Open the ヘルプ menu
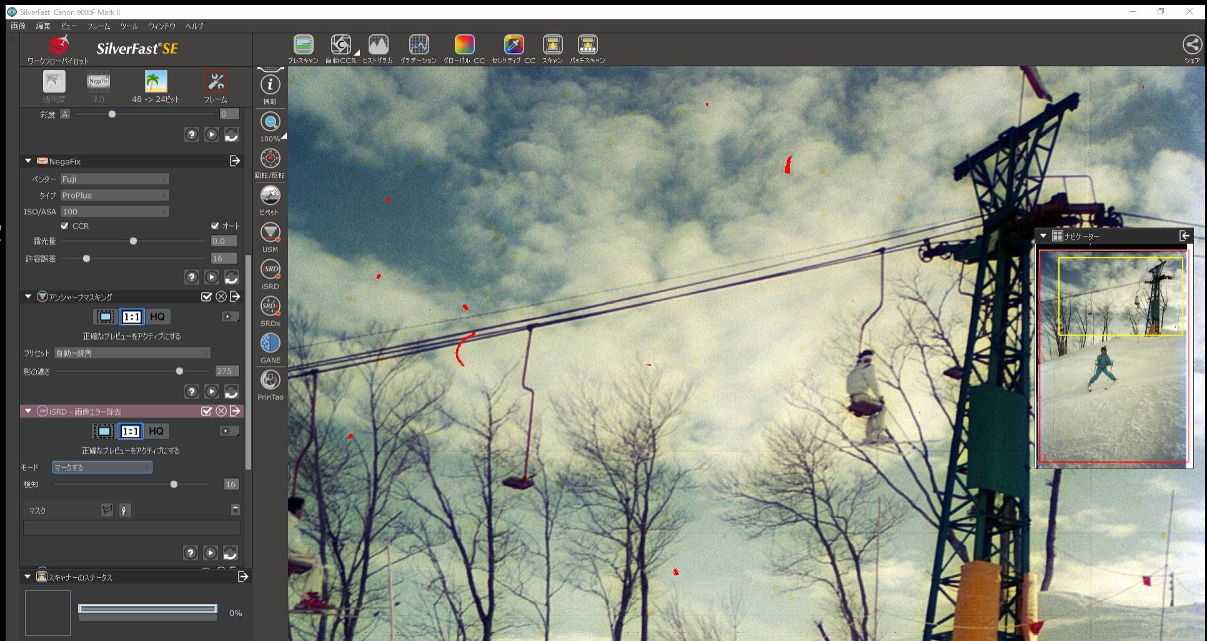Screen dimensions: 1207x641 point(194,26)
